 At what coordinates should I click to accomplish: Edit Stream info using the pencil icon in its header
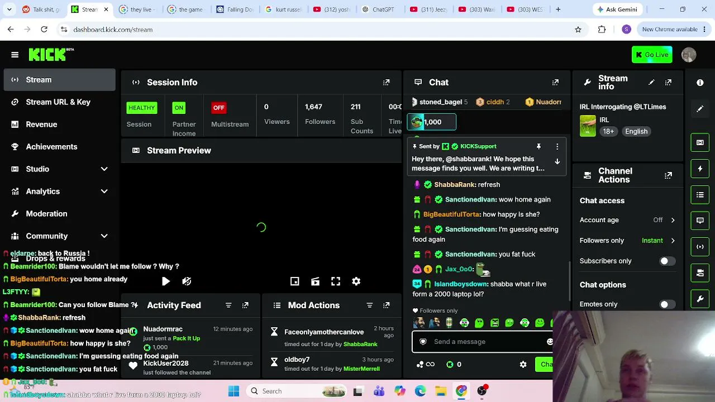click(651, 82)
